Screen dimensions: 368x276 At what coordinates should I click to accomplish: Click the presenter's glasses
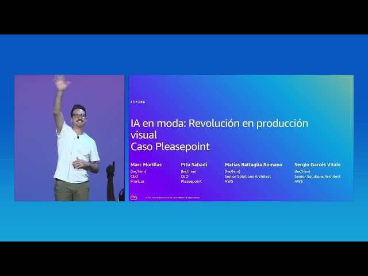[79, 116]
